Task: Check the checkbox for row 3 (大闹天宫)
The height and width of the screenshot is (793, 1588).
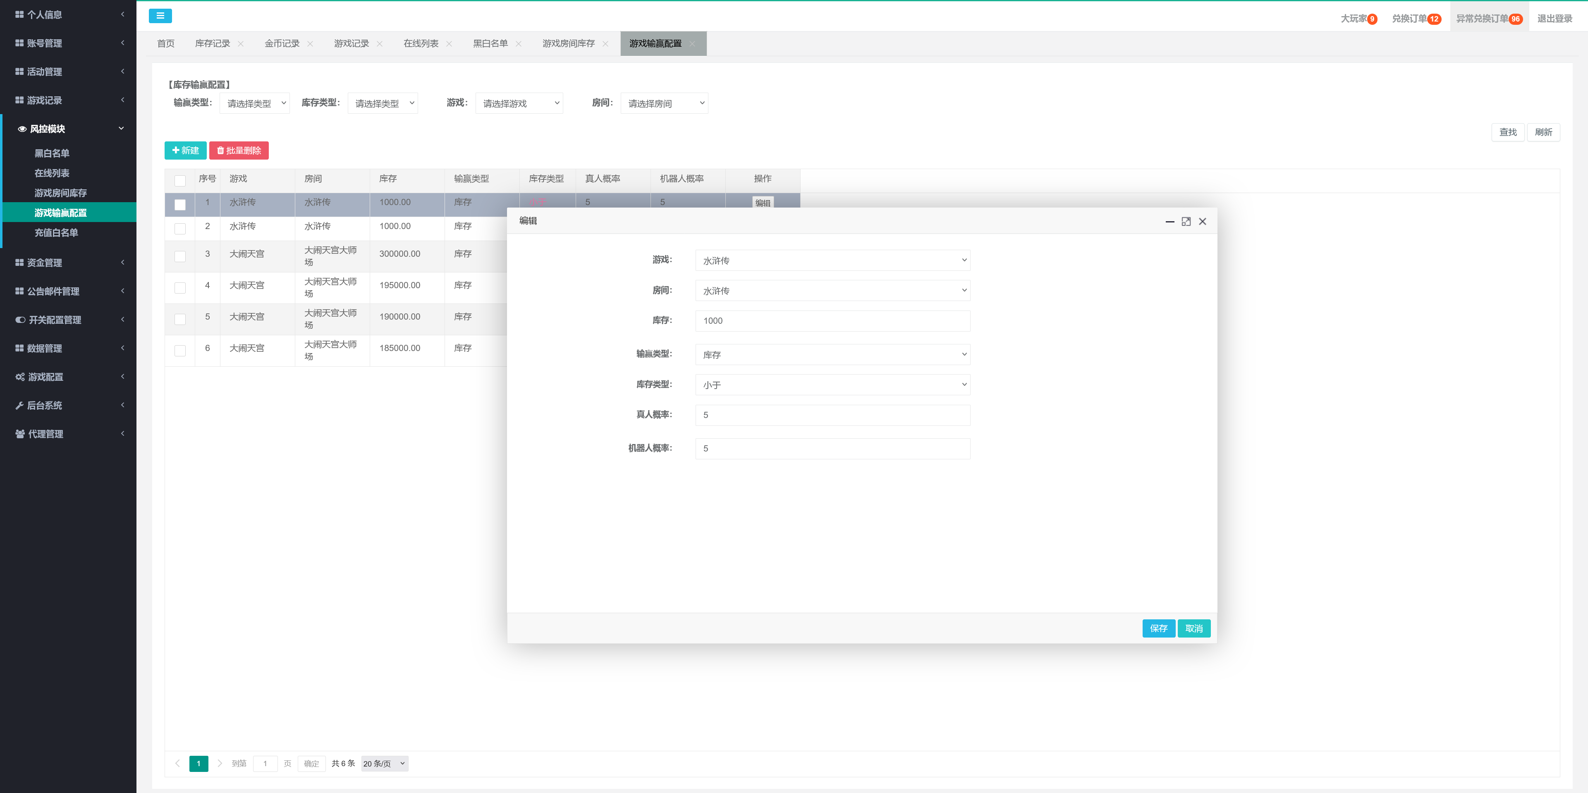Action: point(180,256)
